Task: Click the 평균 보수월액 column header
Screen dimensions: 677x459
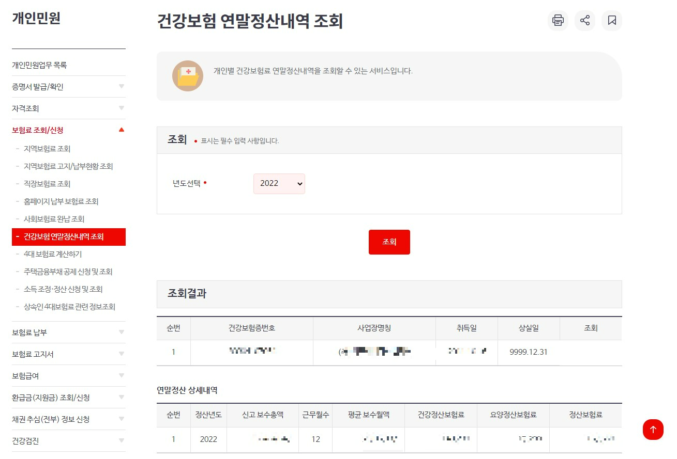Action: point(369,415)
